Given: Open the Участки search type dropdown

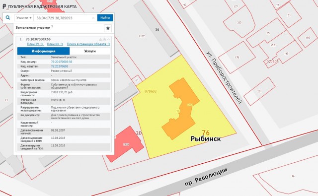Looking at the screenshot, I should (x=24, y=18).
